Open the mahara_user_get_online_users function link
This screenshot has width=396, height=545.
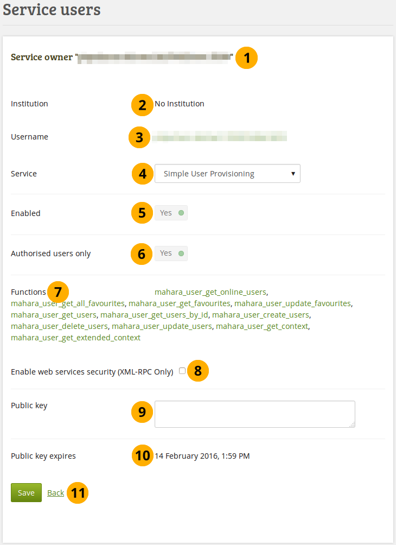coord(210,292)
